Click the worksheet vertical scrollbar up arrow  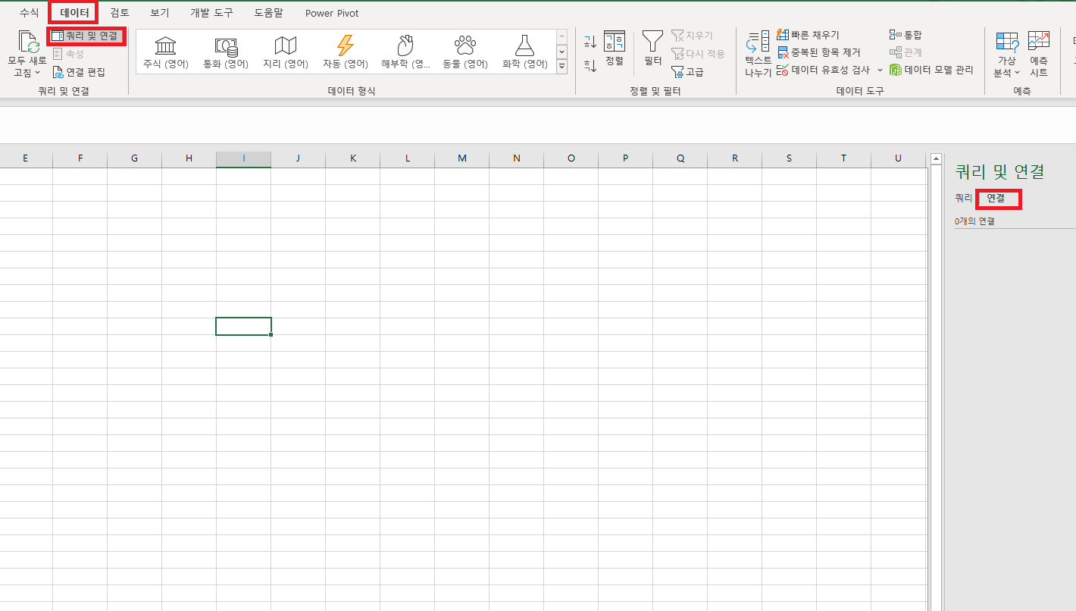(x=934, y=158)
